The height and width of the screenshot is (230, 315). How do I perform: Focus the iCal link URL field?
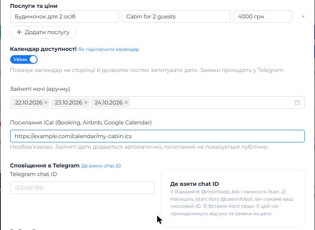pos(157,136)
